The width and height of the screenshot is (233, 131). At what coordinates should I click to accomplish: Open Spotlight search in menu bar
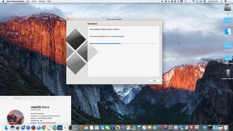222,1
